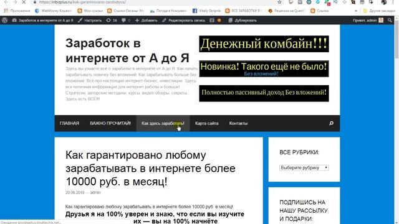
Task: Open 'Контакты' menu item
Action: pyautogui.click(x=238, y=123)
